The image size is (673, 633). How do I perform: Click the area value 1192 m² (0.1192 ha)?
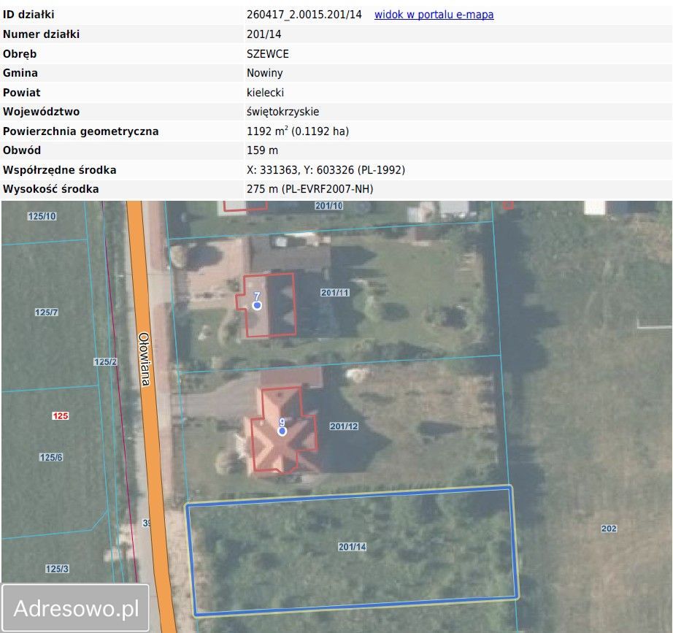[298, 131]
